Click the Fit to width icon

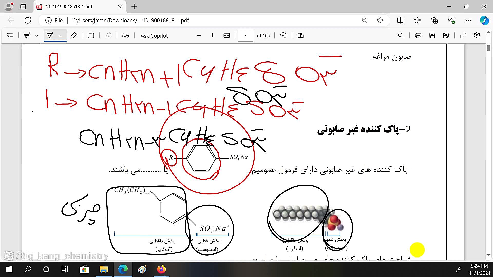226,35
